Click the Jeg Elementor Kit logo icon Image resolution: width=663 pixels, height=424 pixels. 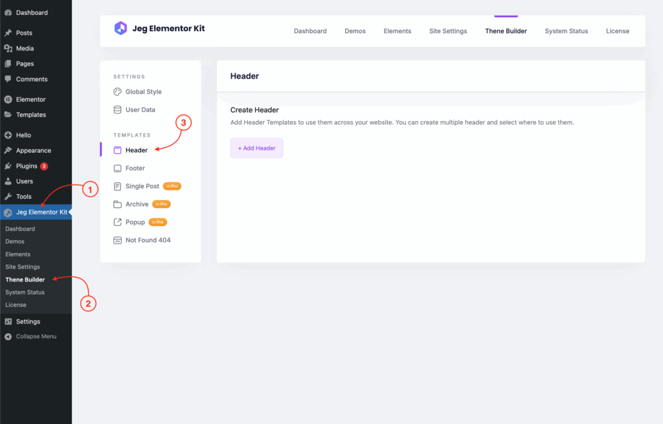(120, 28)
